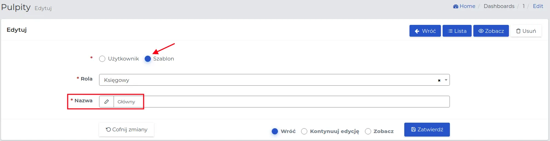Click the save icon on Zatwierdź button

(414, 130)
